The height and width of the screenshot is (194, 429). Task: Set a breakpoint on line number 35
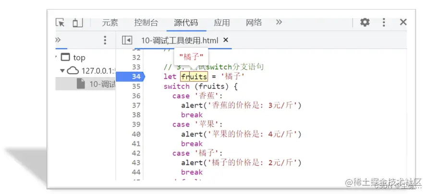pos(136,86)
